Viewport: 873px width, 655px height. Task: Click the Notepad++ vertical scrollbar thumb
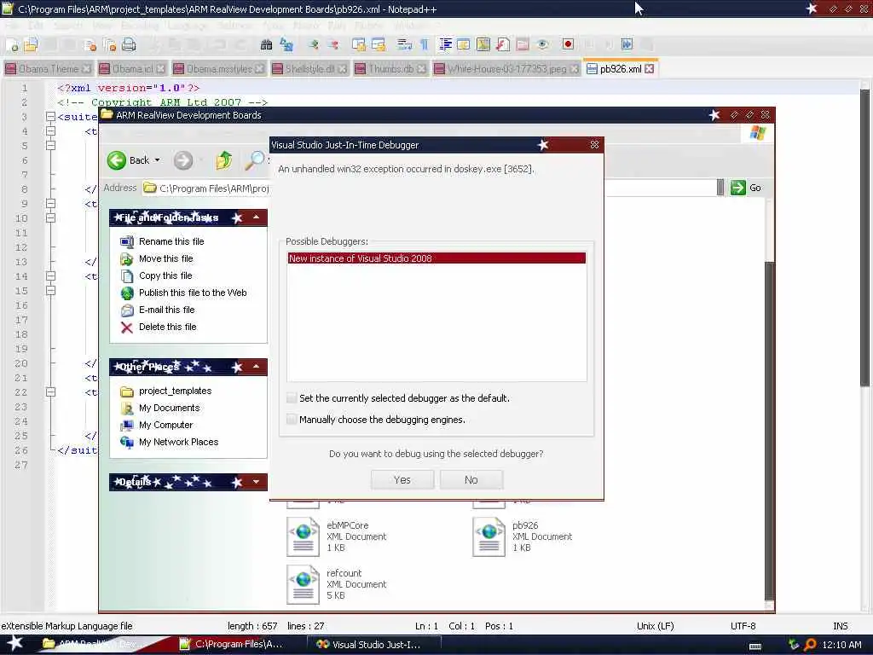pos(864,237)
